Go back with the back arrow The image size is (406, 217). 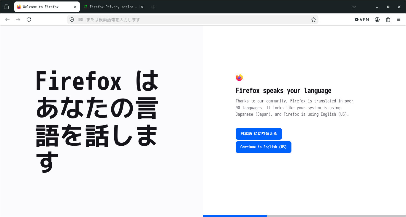[x=7, y=20]
